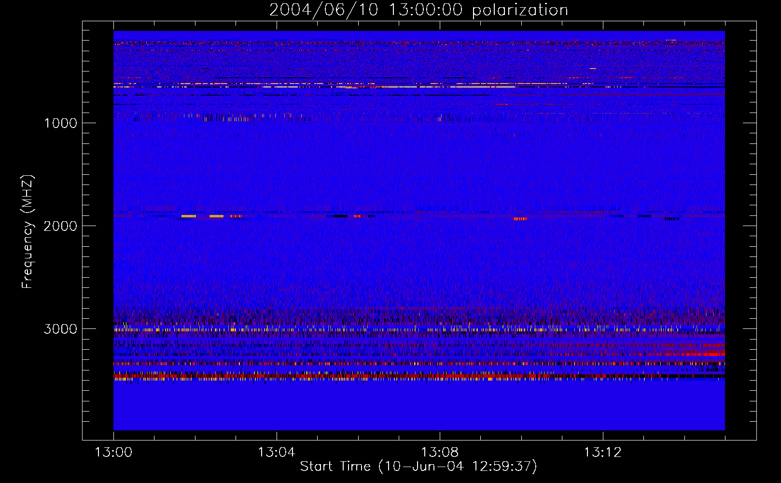Click the 3000 frequency tick label
781x483 pixels.
tap(60, 329)
